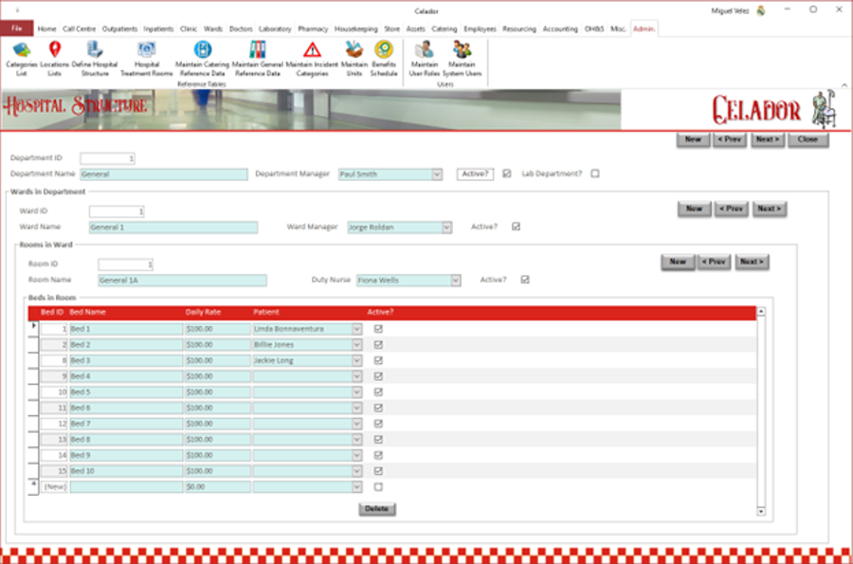
Task: Expand the Duty Nurse dropdown for Fiona Wells
Action: (453, 279)
